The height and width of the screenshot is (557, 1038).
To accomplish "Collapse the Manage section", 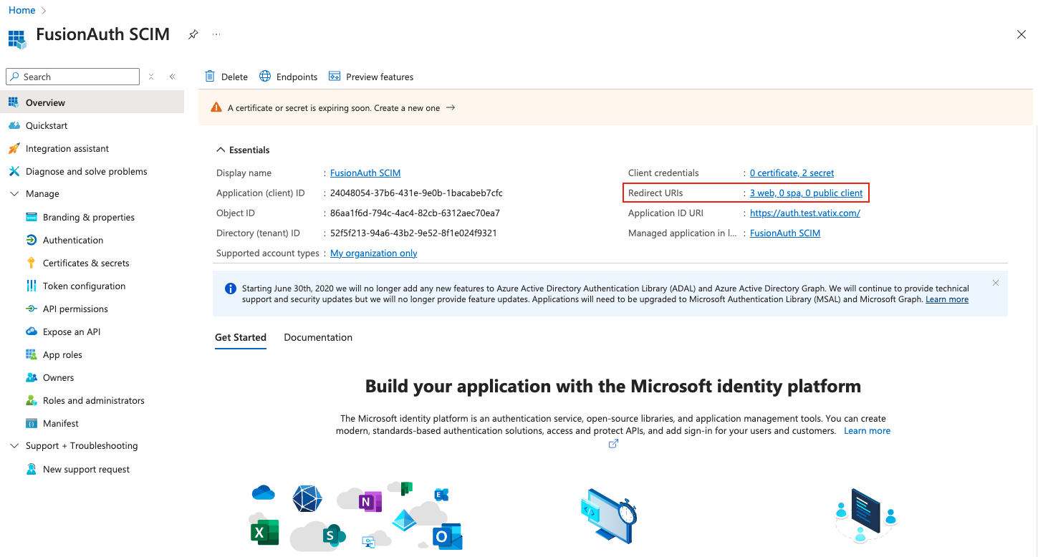I will click(x=14, y=194).
